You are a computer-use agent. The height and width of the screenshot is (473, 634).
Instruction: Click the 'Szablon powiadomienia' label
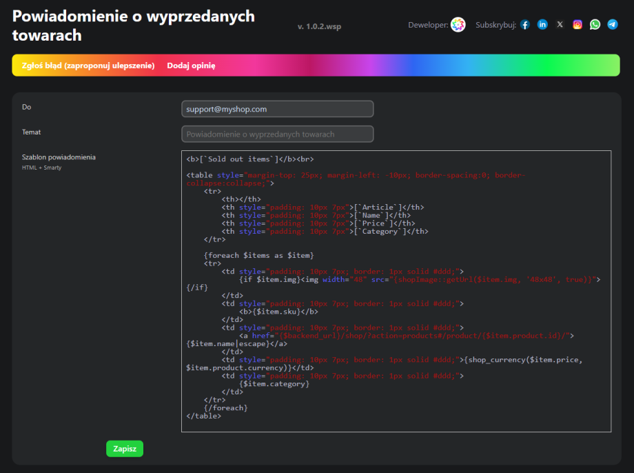[x=59, y=157]
